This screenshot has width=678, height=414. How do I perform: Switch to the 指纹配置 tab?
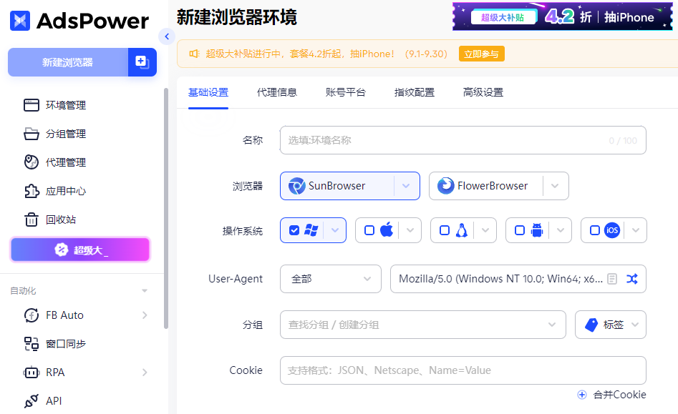[414, 92]
